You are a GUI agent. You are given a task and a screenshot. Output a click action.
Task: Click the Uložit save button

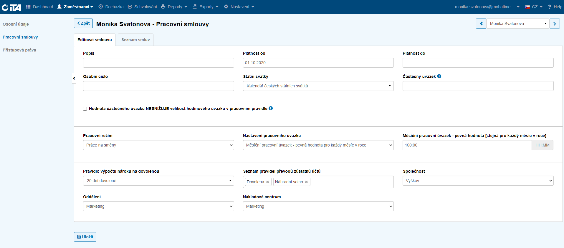click(85, 237)
